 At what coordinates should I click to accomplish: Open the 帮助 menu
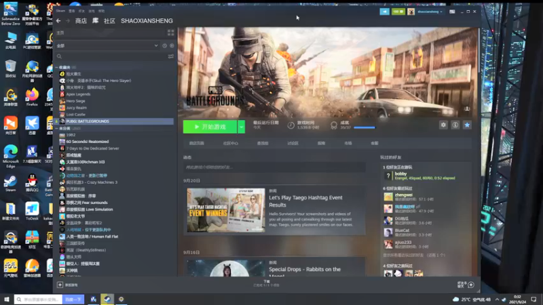click(x=101, y=11)
